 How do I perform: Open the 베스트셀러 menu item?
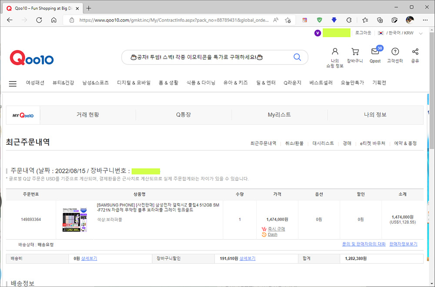[321, 83]
